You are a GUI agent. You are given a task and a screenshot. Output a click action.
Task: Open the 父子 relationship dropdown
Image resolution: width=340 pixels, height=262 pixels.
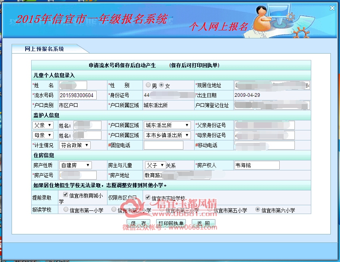155,165
